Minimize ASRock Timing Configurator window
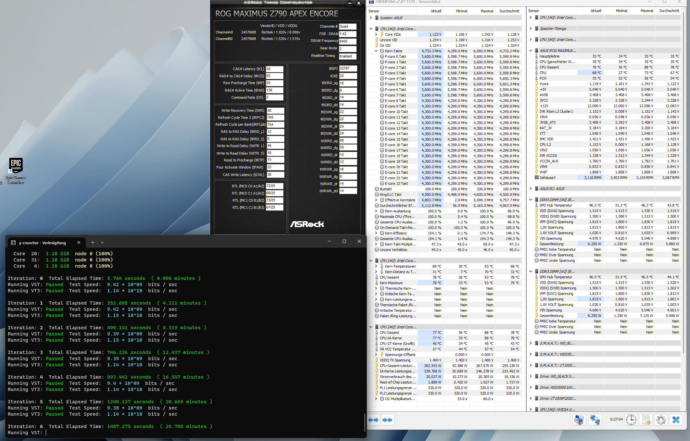690x441 pixels. click(x=350, y=3)
